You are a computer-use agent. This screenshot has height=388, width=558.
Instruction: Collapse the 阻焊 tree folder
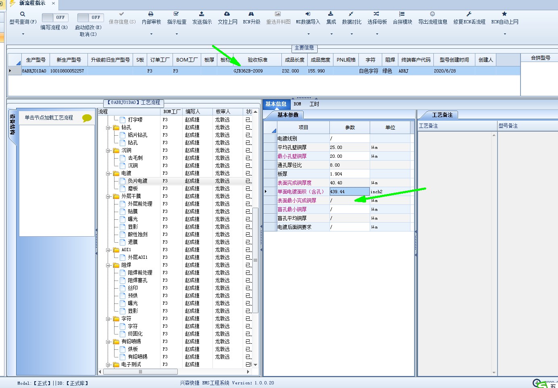[x=108, y=265]
